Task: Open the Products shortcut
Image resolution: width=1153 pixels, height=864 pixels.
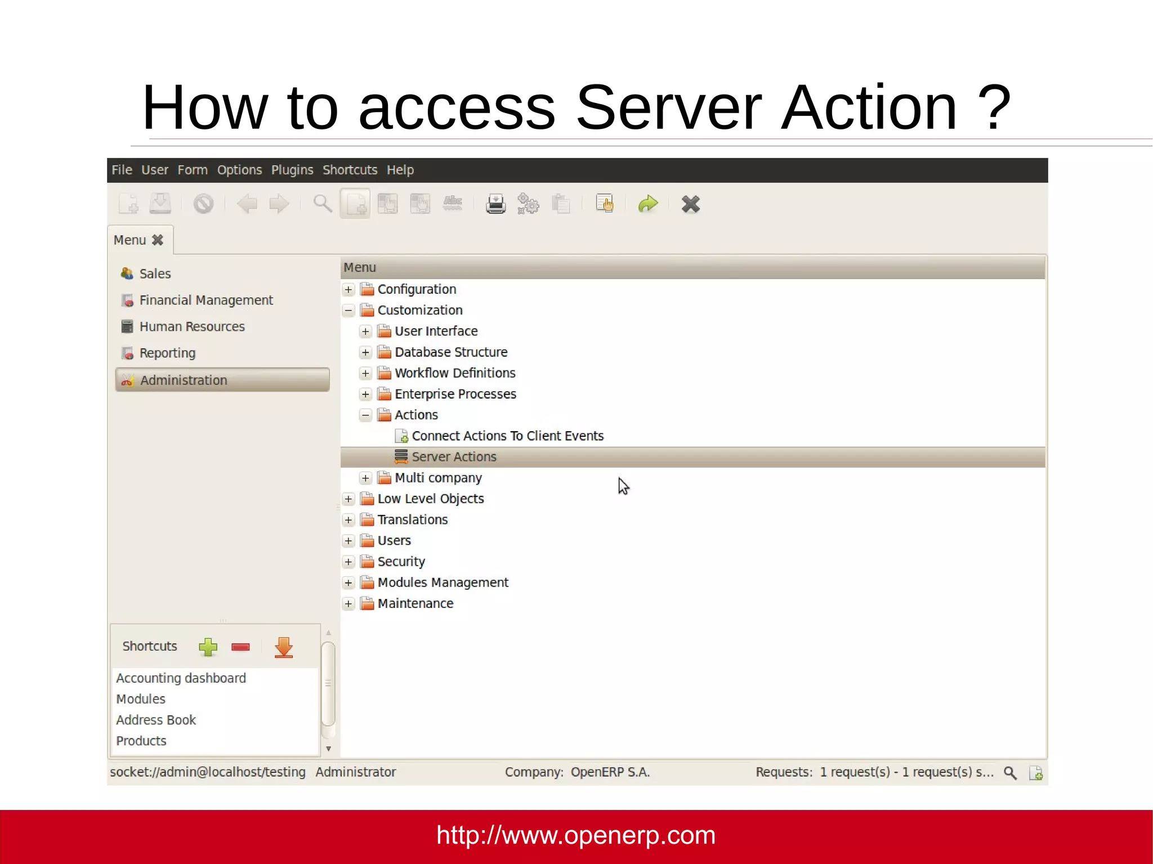Action: tap(141, 741)
